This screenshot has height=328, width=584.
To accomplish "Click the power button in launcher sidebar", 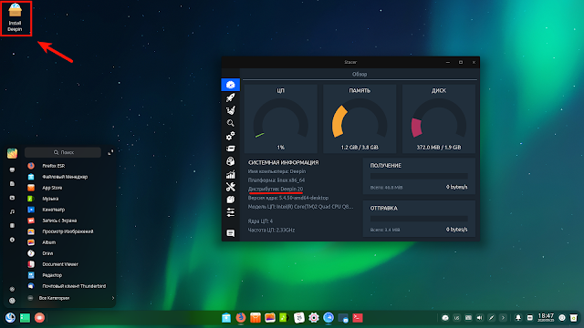I will point(12,301).
